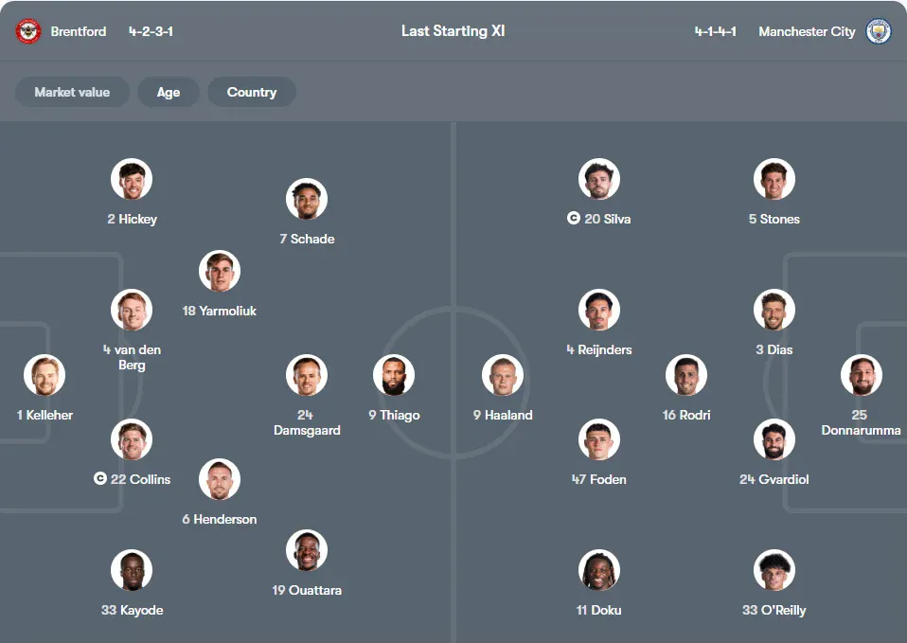Select Stones' player portrait
Viewport: 907px width, 643px height.
pos(774,177)
